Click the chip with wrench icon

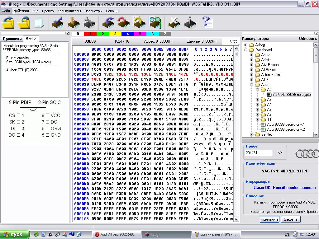coord(90,22)
